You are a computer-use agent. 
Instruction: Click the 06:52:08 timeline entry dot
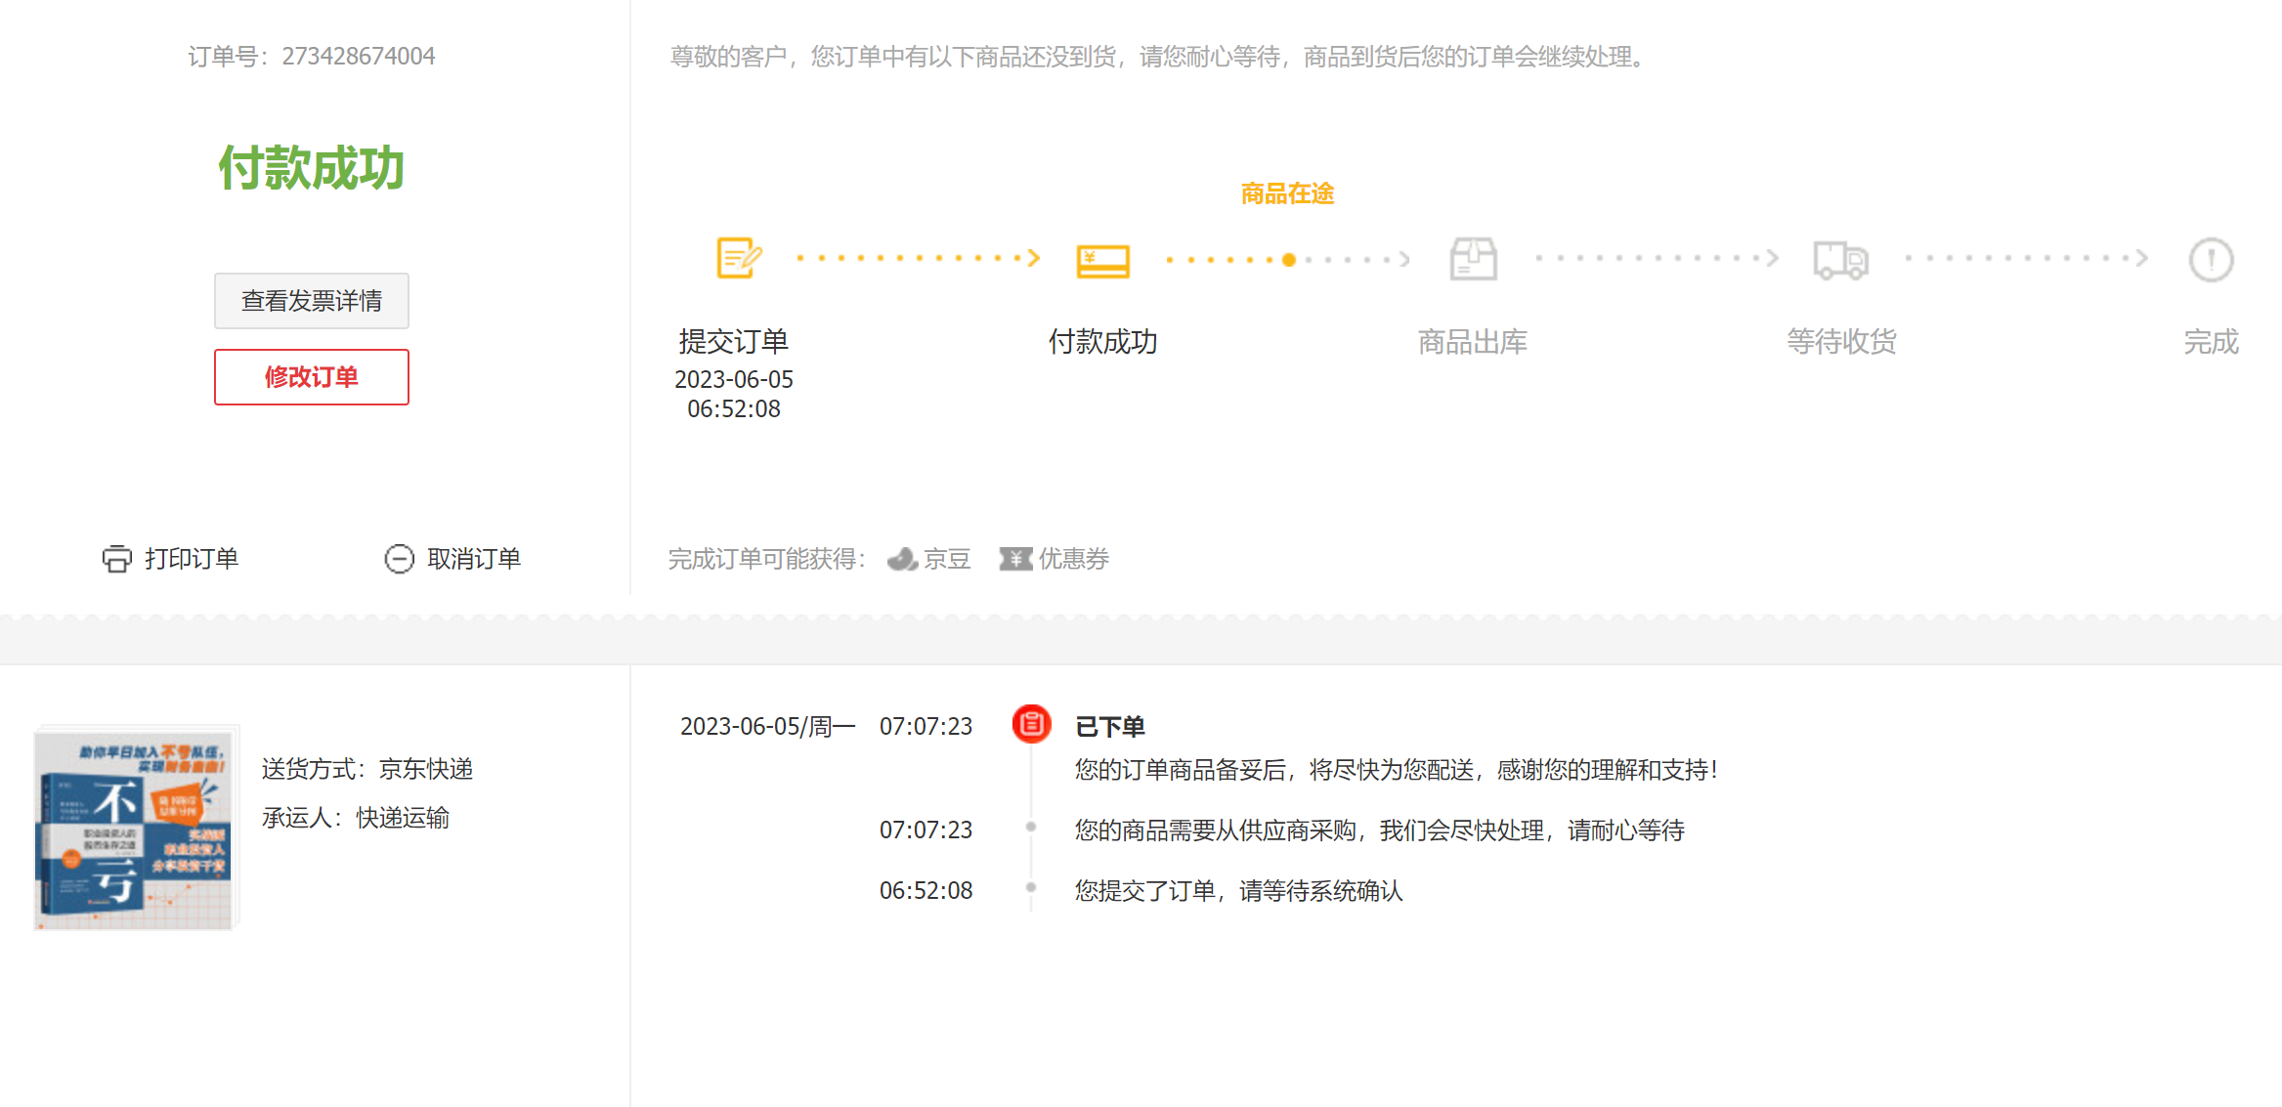[x=1031, y=888]
